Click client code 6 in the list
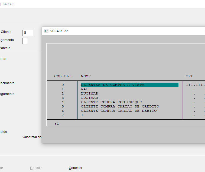Screen dimensions: 205x172 (63, 111)
